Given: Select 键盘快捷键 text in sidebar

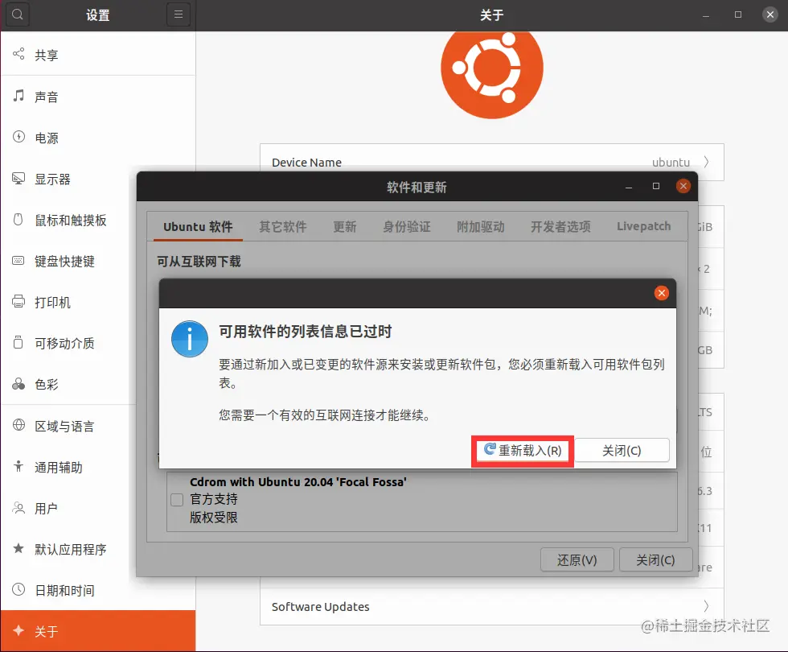Looking at the screenshot, I should tap(64, 261).
